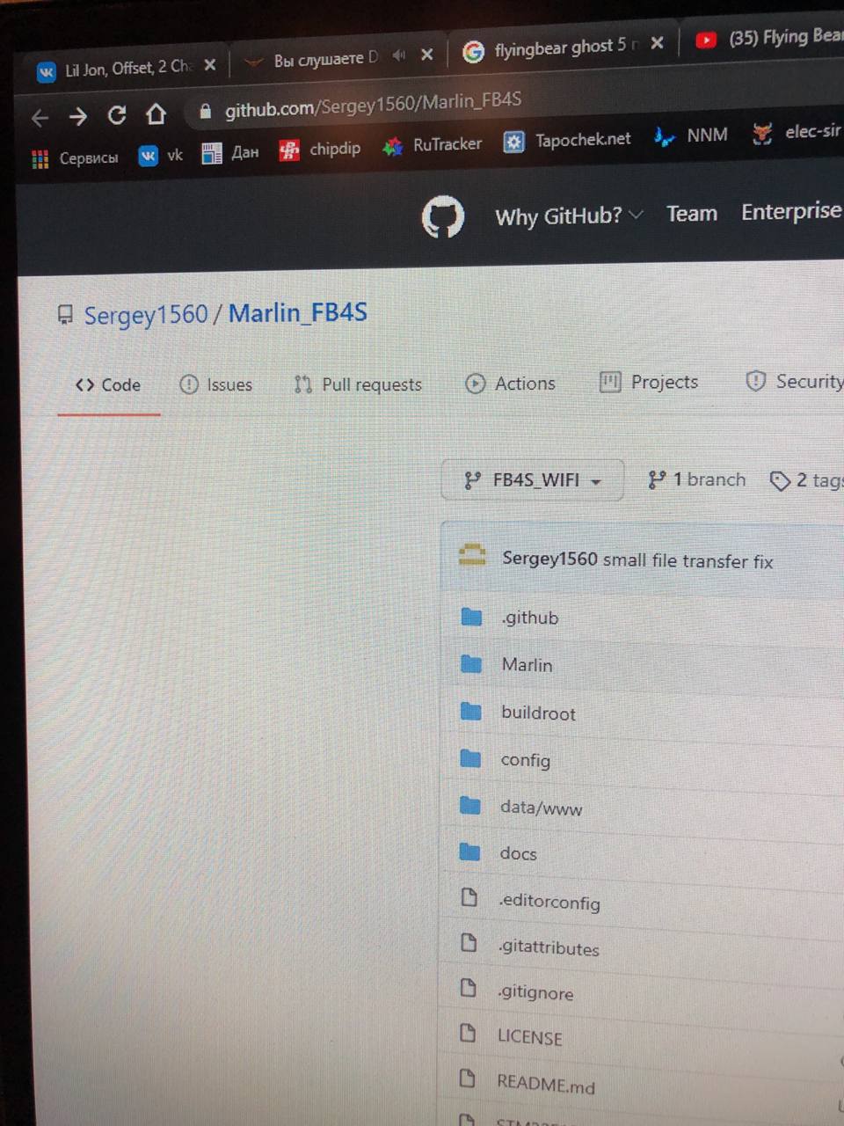The image size is (844, 1126).
Task: Open the LICENSE file name
Action: coord(529,1037)
